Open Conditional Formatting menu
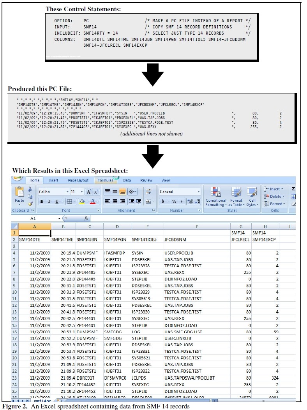This screenshot has height=410, width=307. 216,197
